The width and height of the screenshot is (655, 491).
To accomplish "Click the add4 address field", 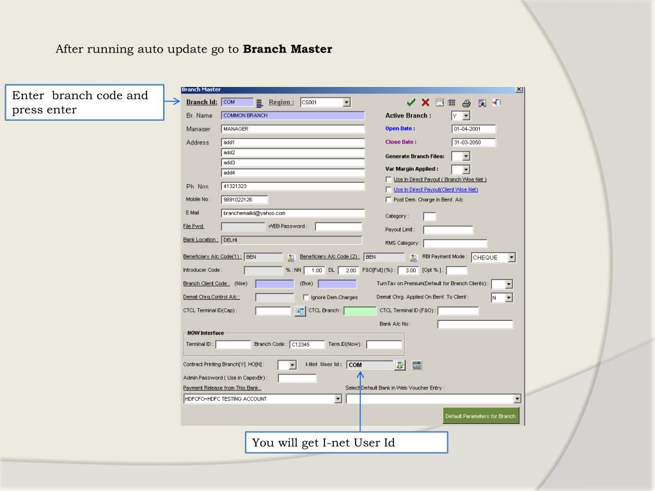I will [x=293, y=173].
